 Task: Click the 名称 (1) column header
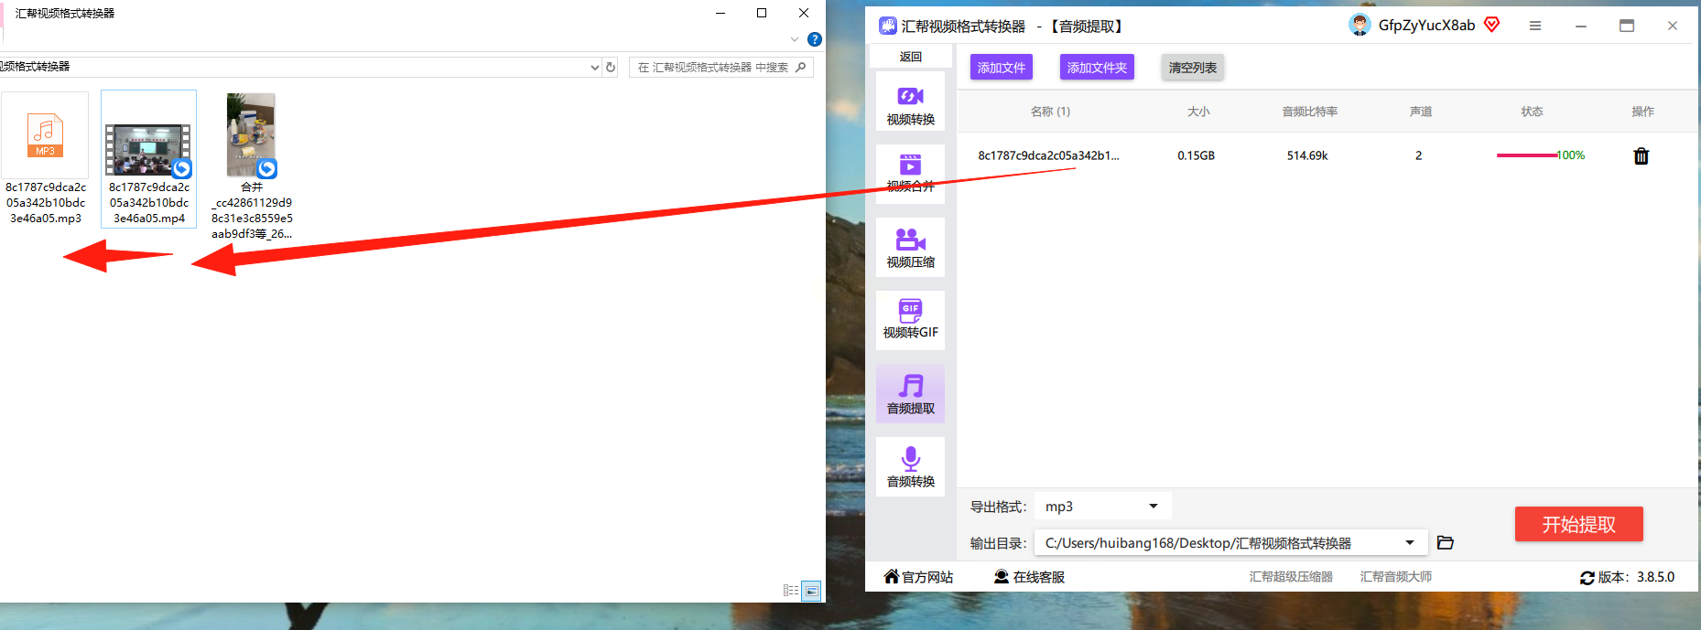click(x=1050, y=112)
